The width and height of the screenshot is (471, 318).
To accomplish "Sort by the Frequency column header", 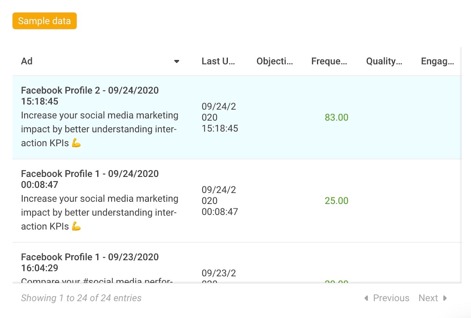I will (329, 61).
